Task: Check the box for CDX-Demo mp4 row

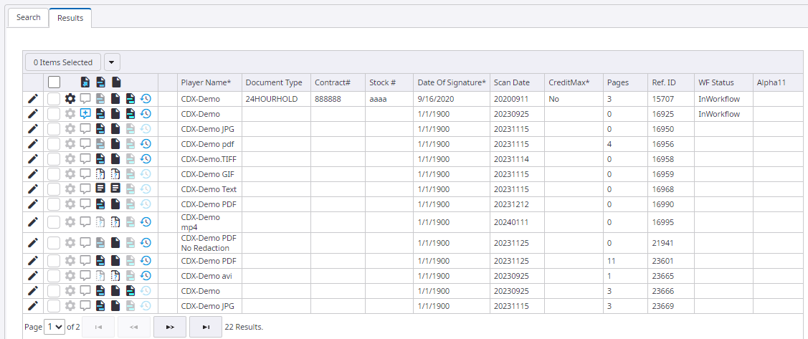Action: pyautogui.click(x=54, y=222)
